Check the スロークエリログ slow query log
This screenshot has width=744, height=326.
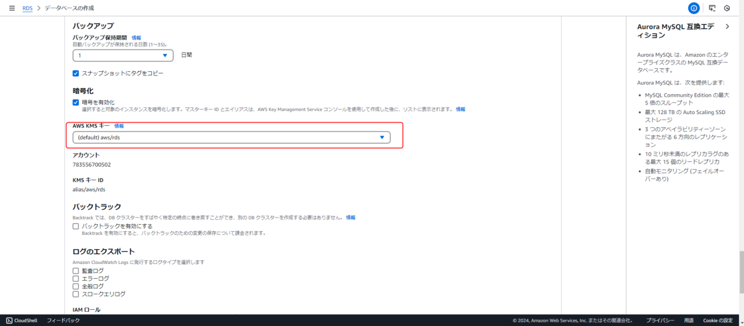tap(76, 294)
